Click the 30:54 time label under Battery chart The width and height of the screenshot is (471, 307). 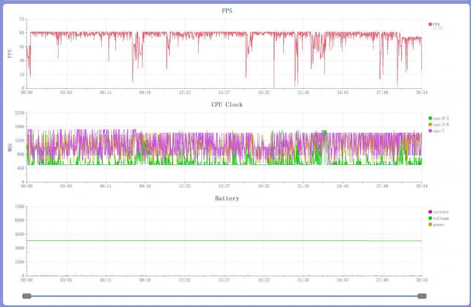coord(422,280)
